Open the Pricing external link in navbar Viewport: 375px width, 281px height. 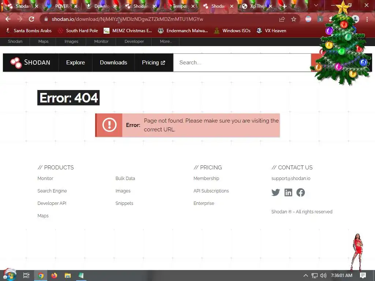(x=153, y=63)
